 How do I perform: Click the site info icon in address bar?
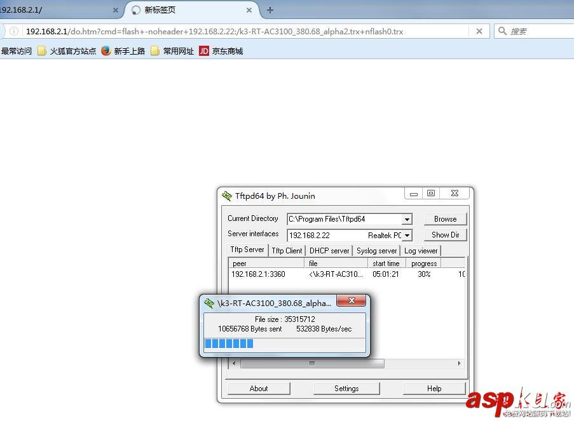tap(14, 31)
